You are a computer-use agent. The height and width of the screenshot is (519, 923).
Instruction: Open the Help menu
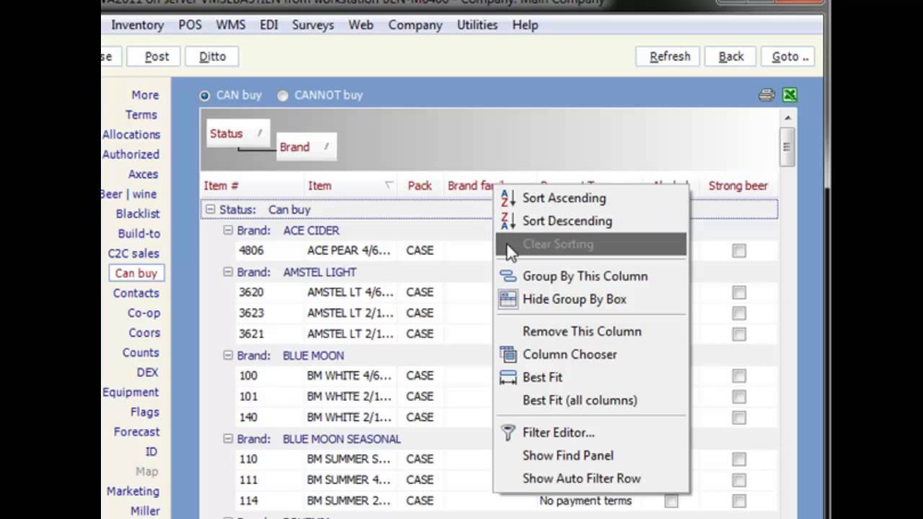click(526, 25)
